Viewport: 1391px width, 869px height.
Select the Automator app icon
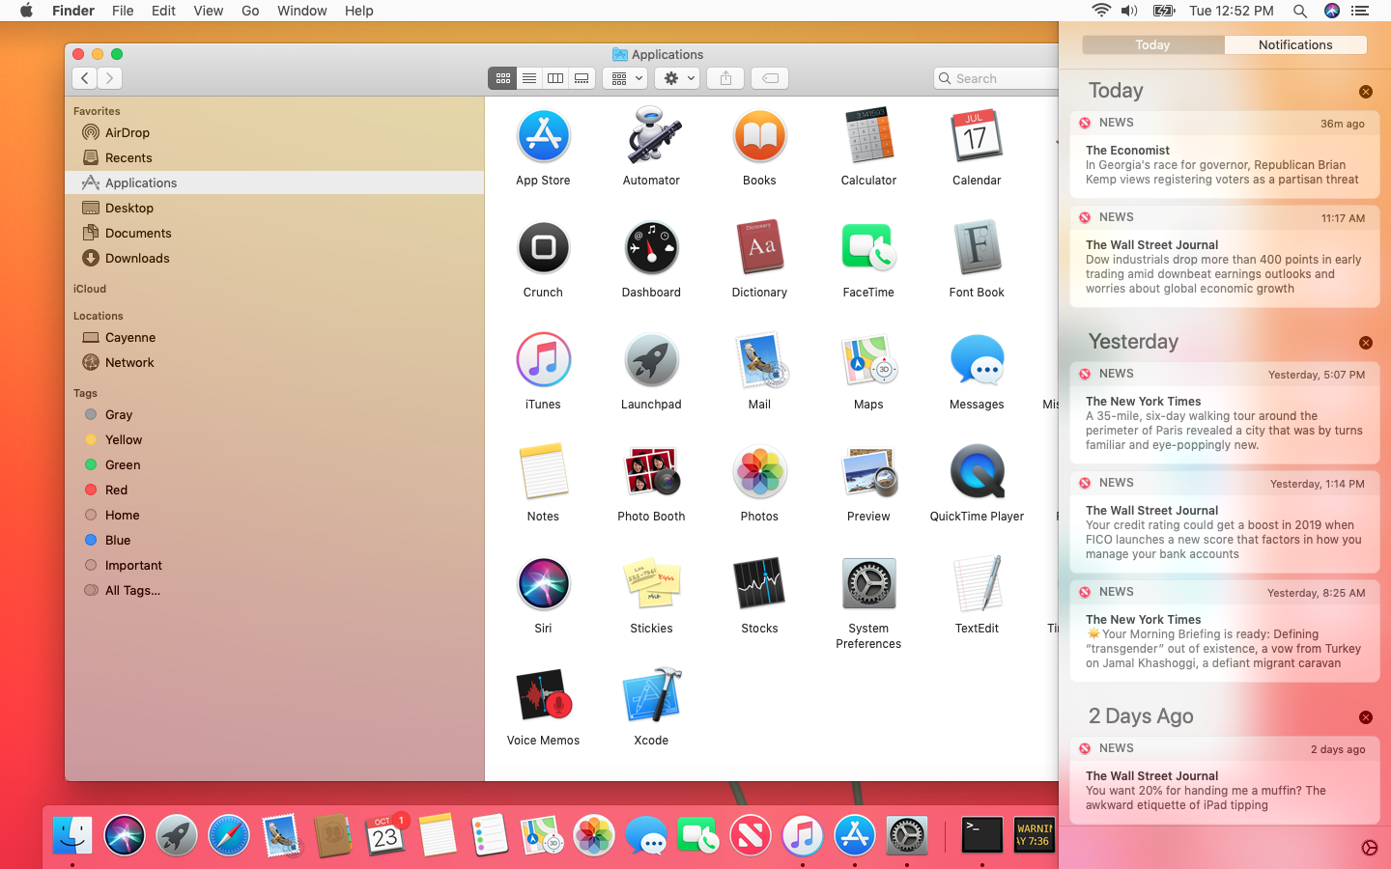[x=651, y=135]
